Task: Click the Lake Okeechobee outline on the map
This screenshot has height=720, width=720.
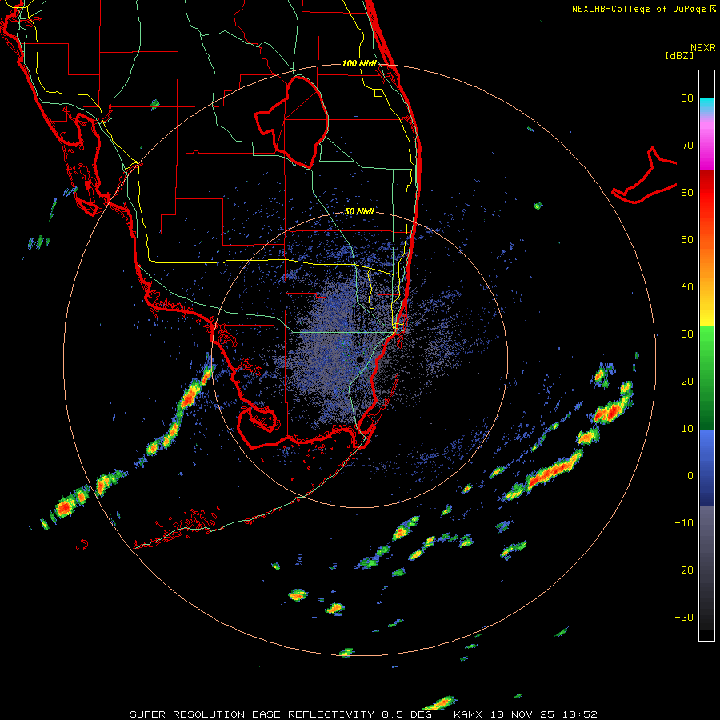Action: [291, 122]
